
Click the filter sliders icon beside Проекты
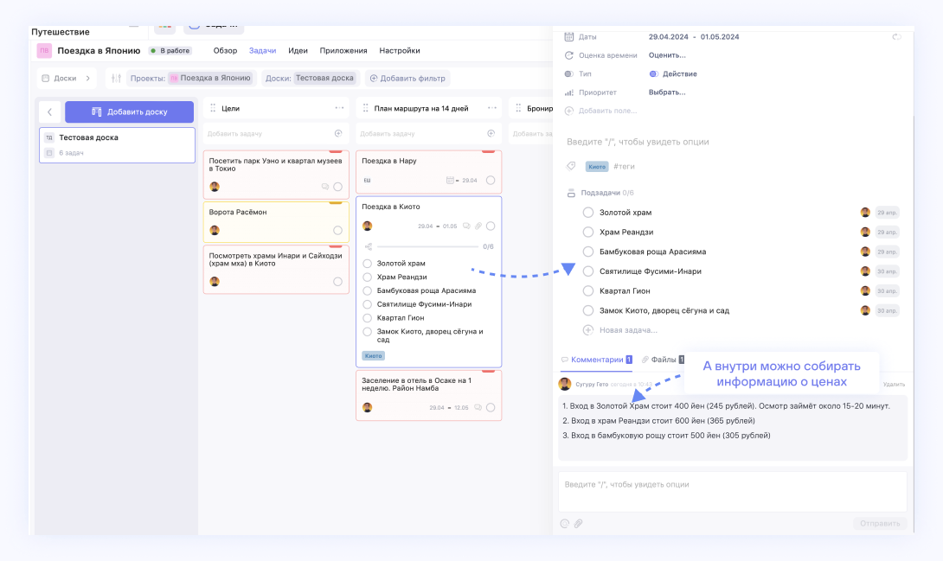[116, 78]
